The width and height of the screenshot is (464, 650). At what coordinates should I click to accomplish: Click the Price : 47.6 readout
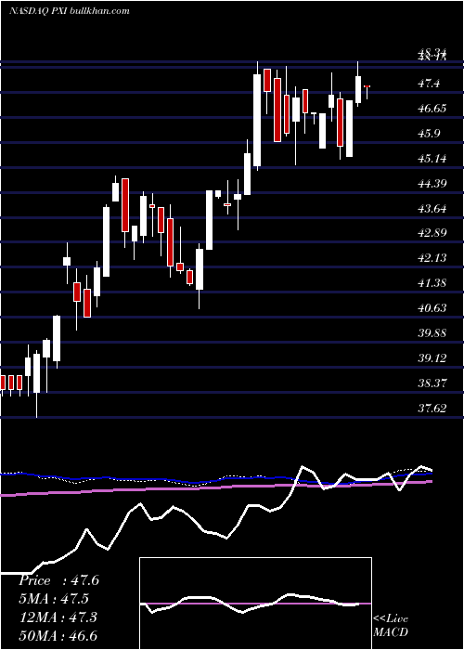coord(58,580)
